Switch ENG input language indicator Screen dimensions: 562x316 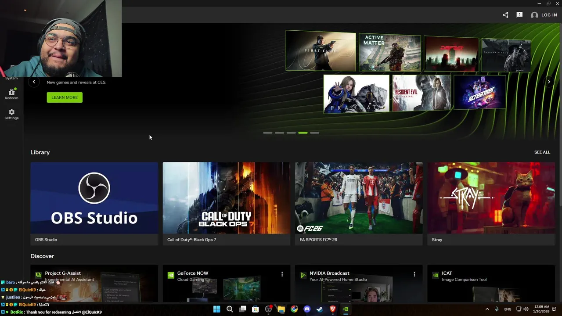pos(508,309)
